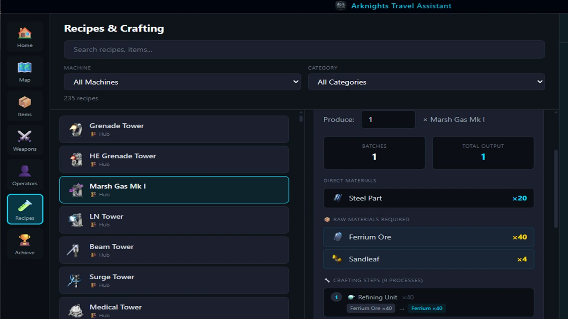
Task: Click the Hub icon under Beam Tower
Action: 93,255
